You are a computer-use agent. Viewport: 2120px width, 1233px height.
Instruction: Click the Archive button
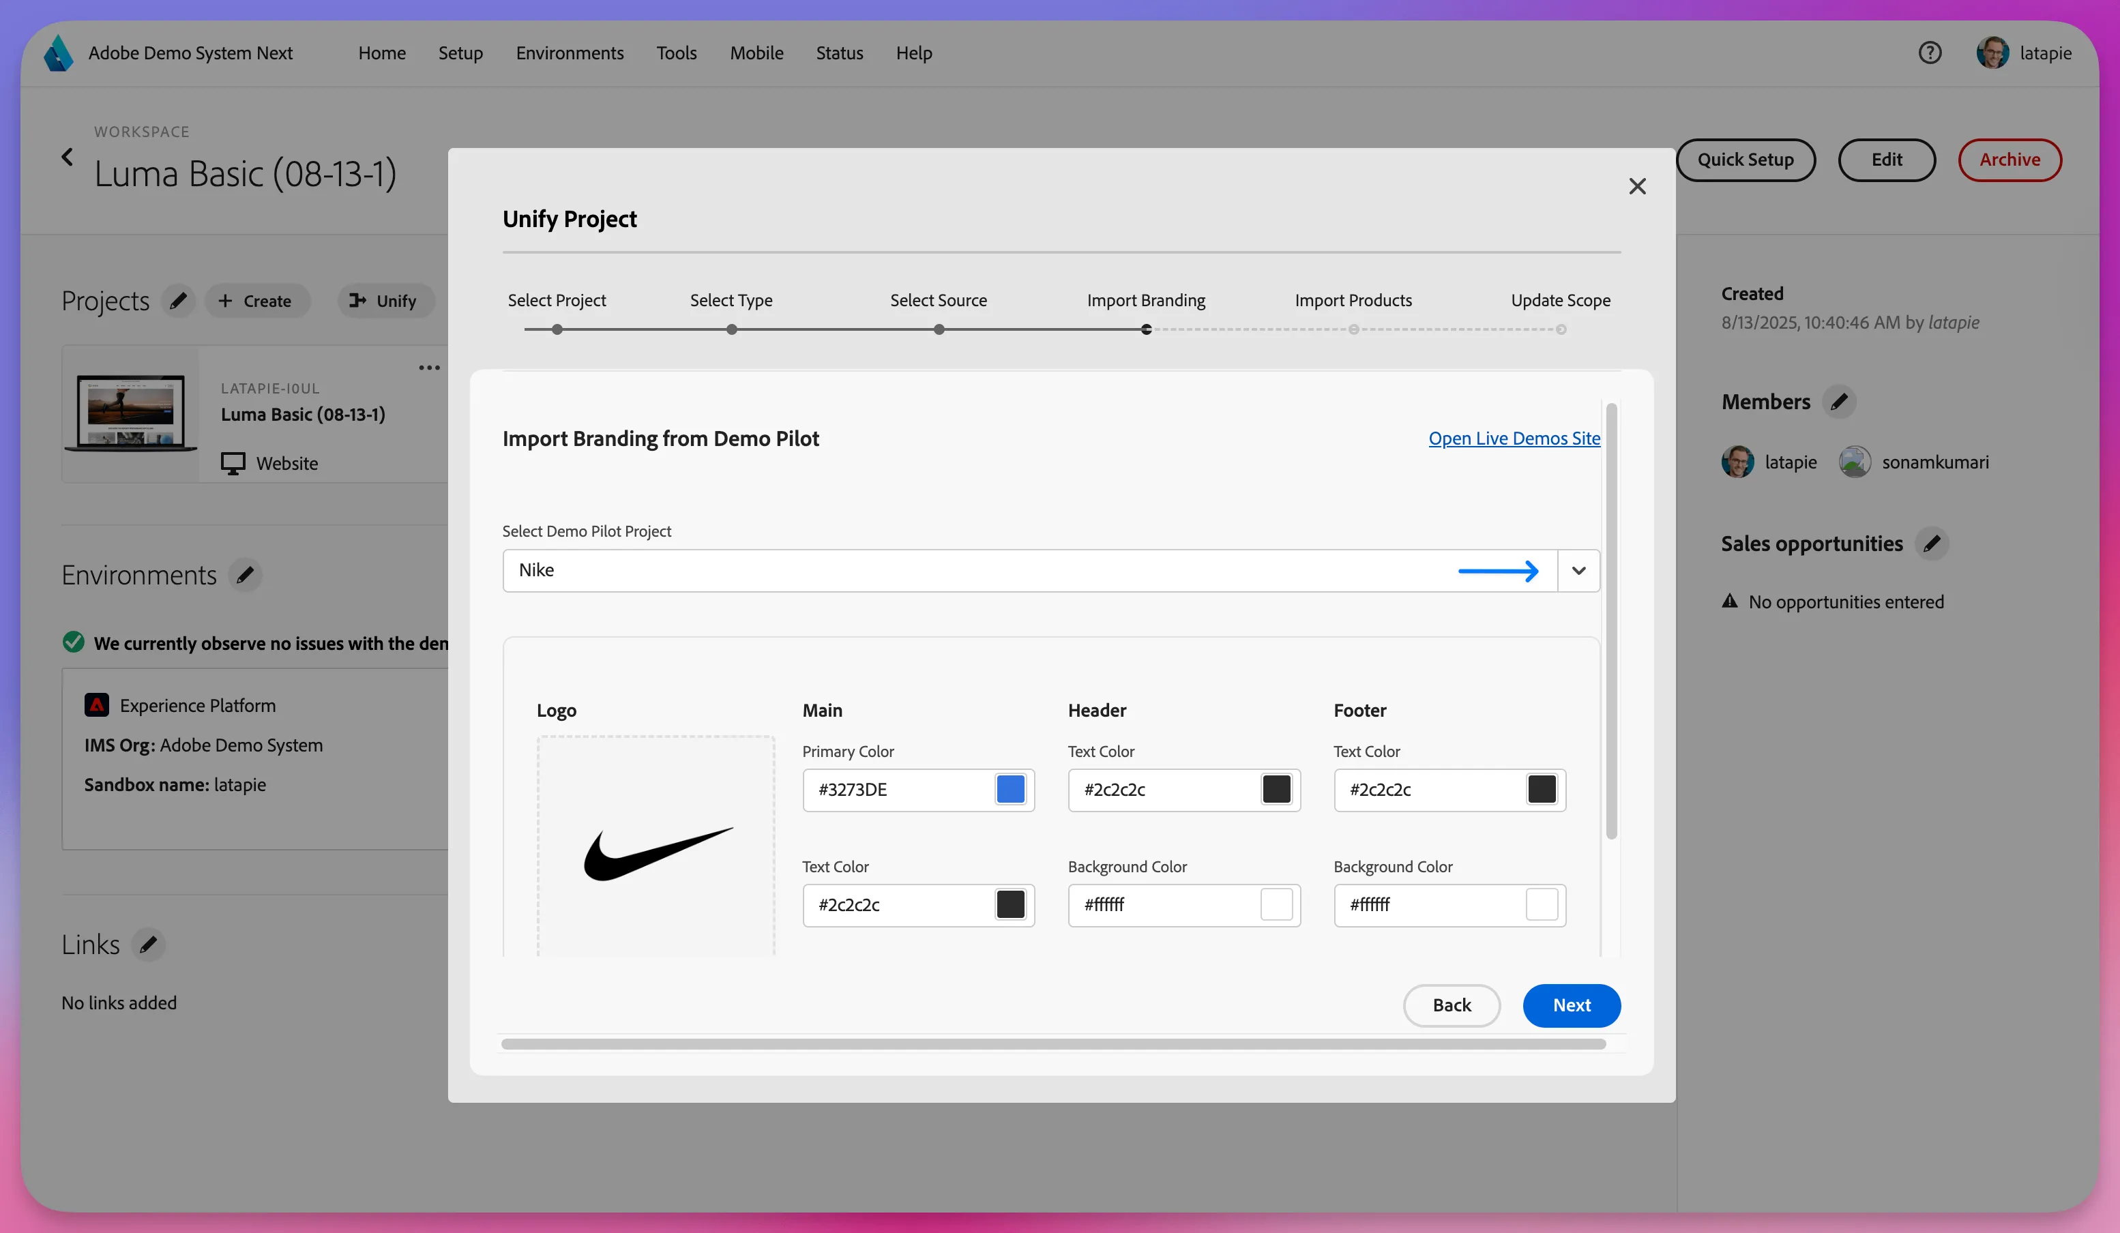point(2009,160)
